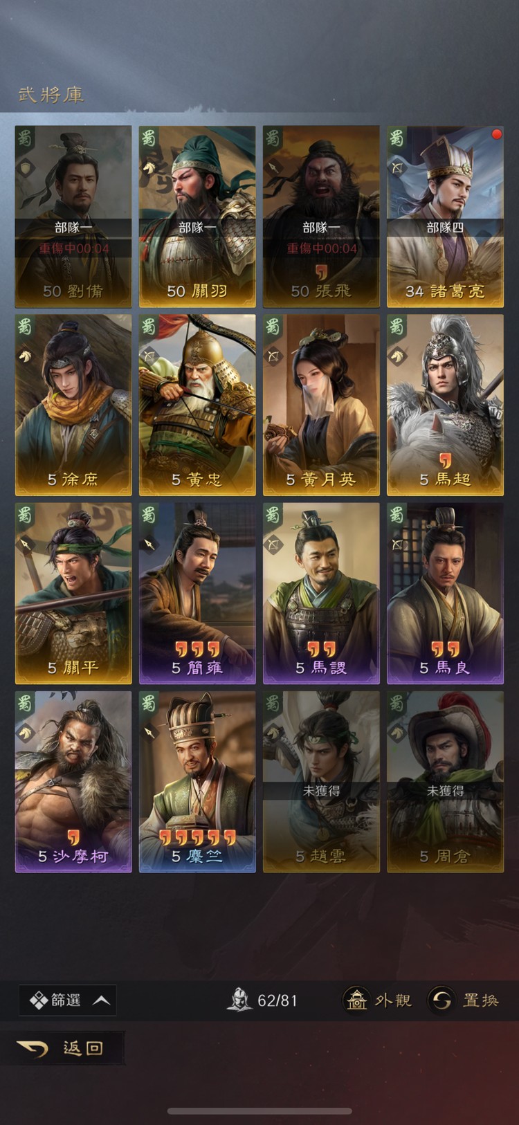This screenshot has height=1125, width=519.
Task: Select the 糜竺 five-star card
Action: 197,782
